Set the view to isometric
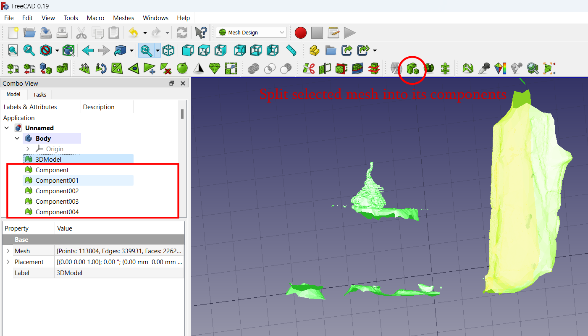 [169, 50]
